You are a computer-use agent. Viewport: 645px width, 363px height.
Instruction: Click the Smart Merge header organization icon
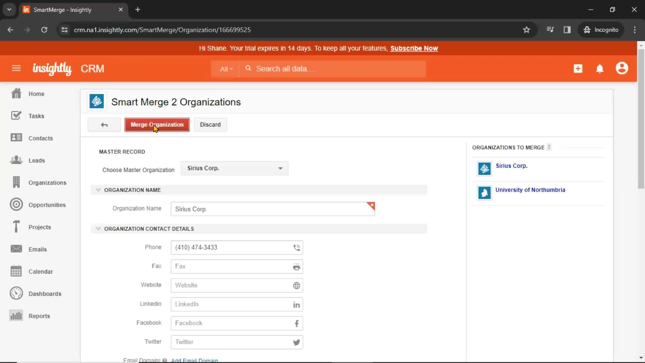point(97,101)
